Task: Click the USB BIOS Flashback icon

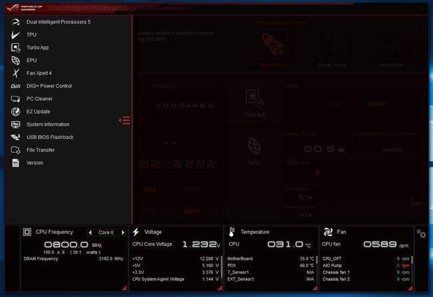Action: click(15, 137)
